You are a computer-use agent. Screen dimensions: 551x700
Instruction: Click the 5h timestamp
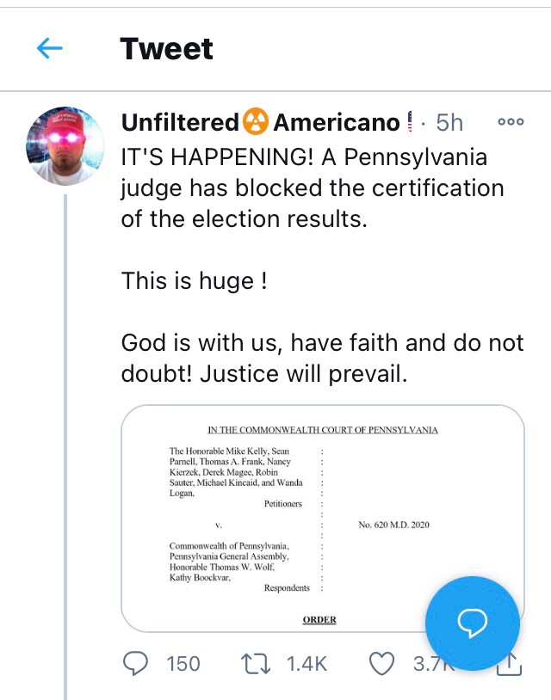click(x=449, y=123)
